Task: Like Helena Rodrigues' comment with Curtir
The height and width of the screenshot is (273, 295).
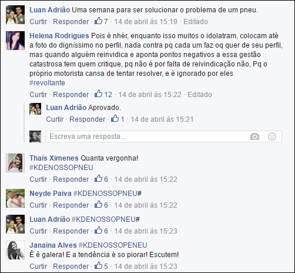Action: (38, 95)
